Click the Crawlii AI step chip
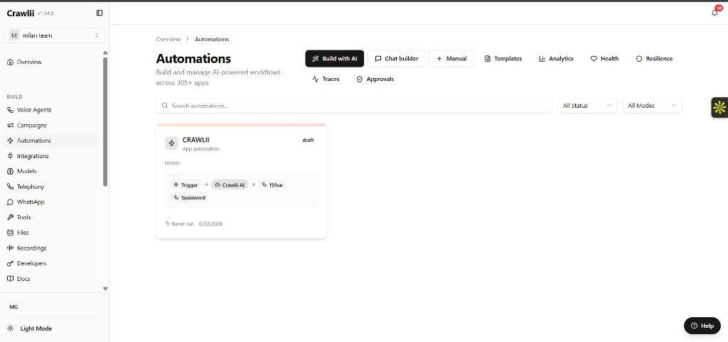 [230, 185]
